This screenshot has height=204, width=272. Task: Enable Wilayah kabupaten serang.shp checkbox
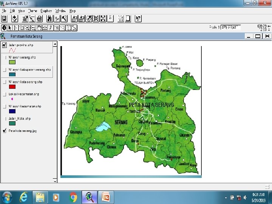[x=5, y=70]
